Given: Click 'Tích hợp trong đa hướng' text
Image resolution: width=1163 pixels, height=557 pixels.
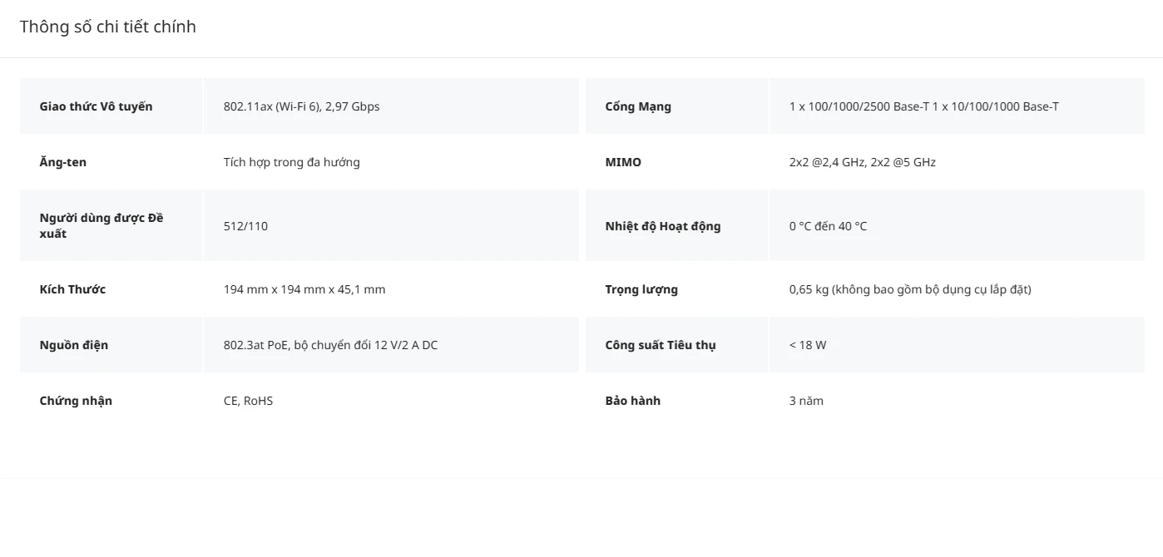Looking at the screenshot, I should (x=292, y=162).
